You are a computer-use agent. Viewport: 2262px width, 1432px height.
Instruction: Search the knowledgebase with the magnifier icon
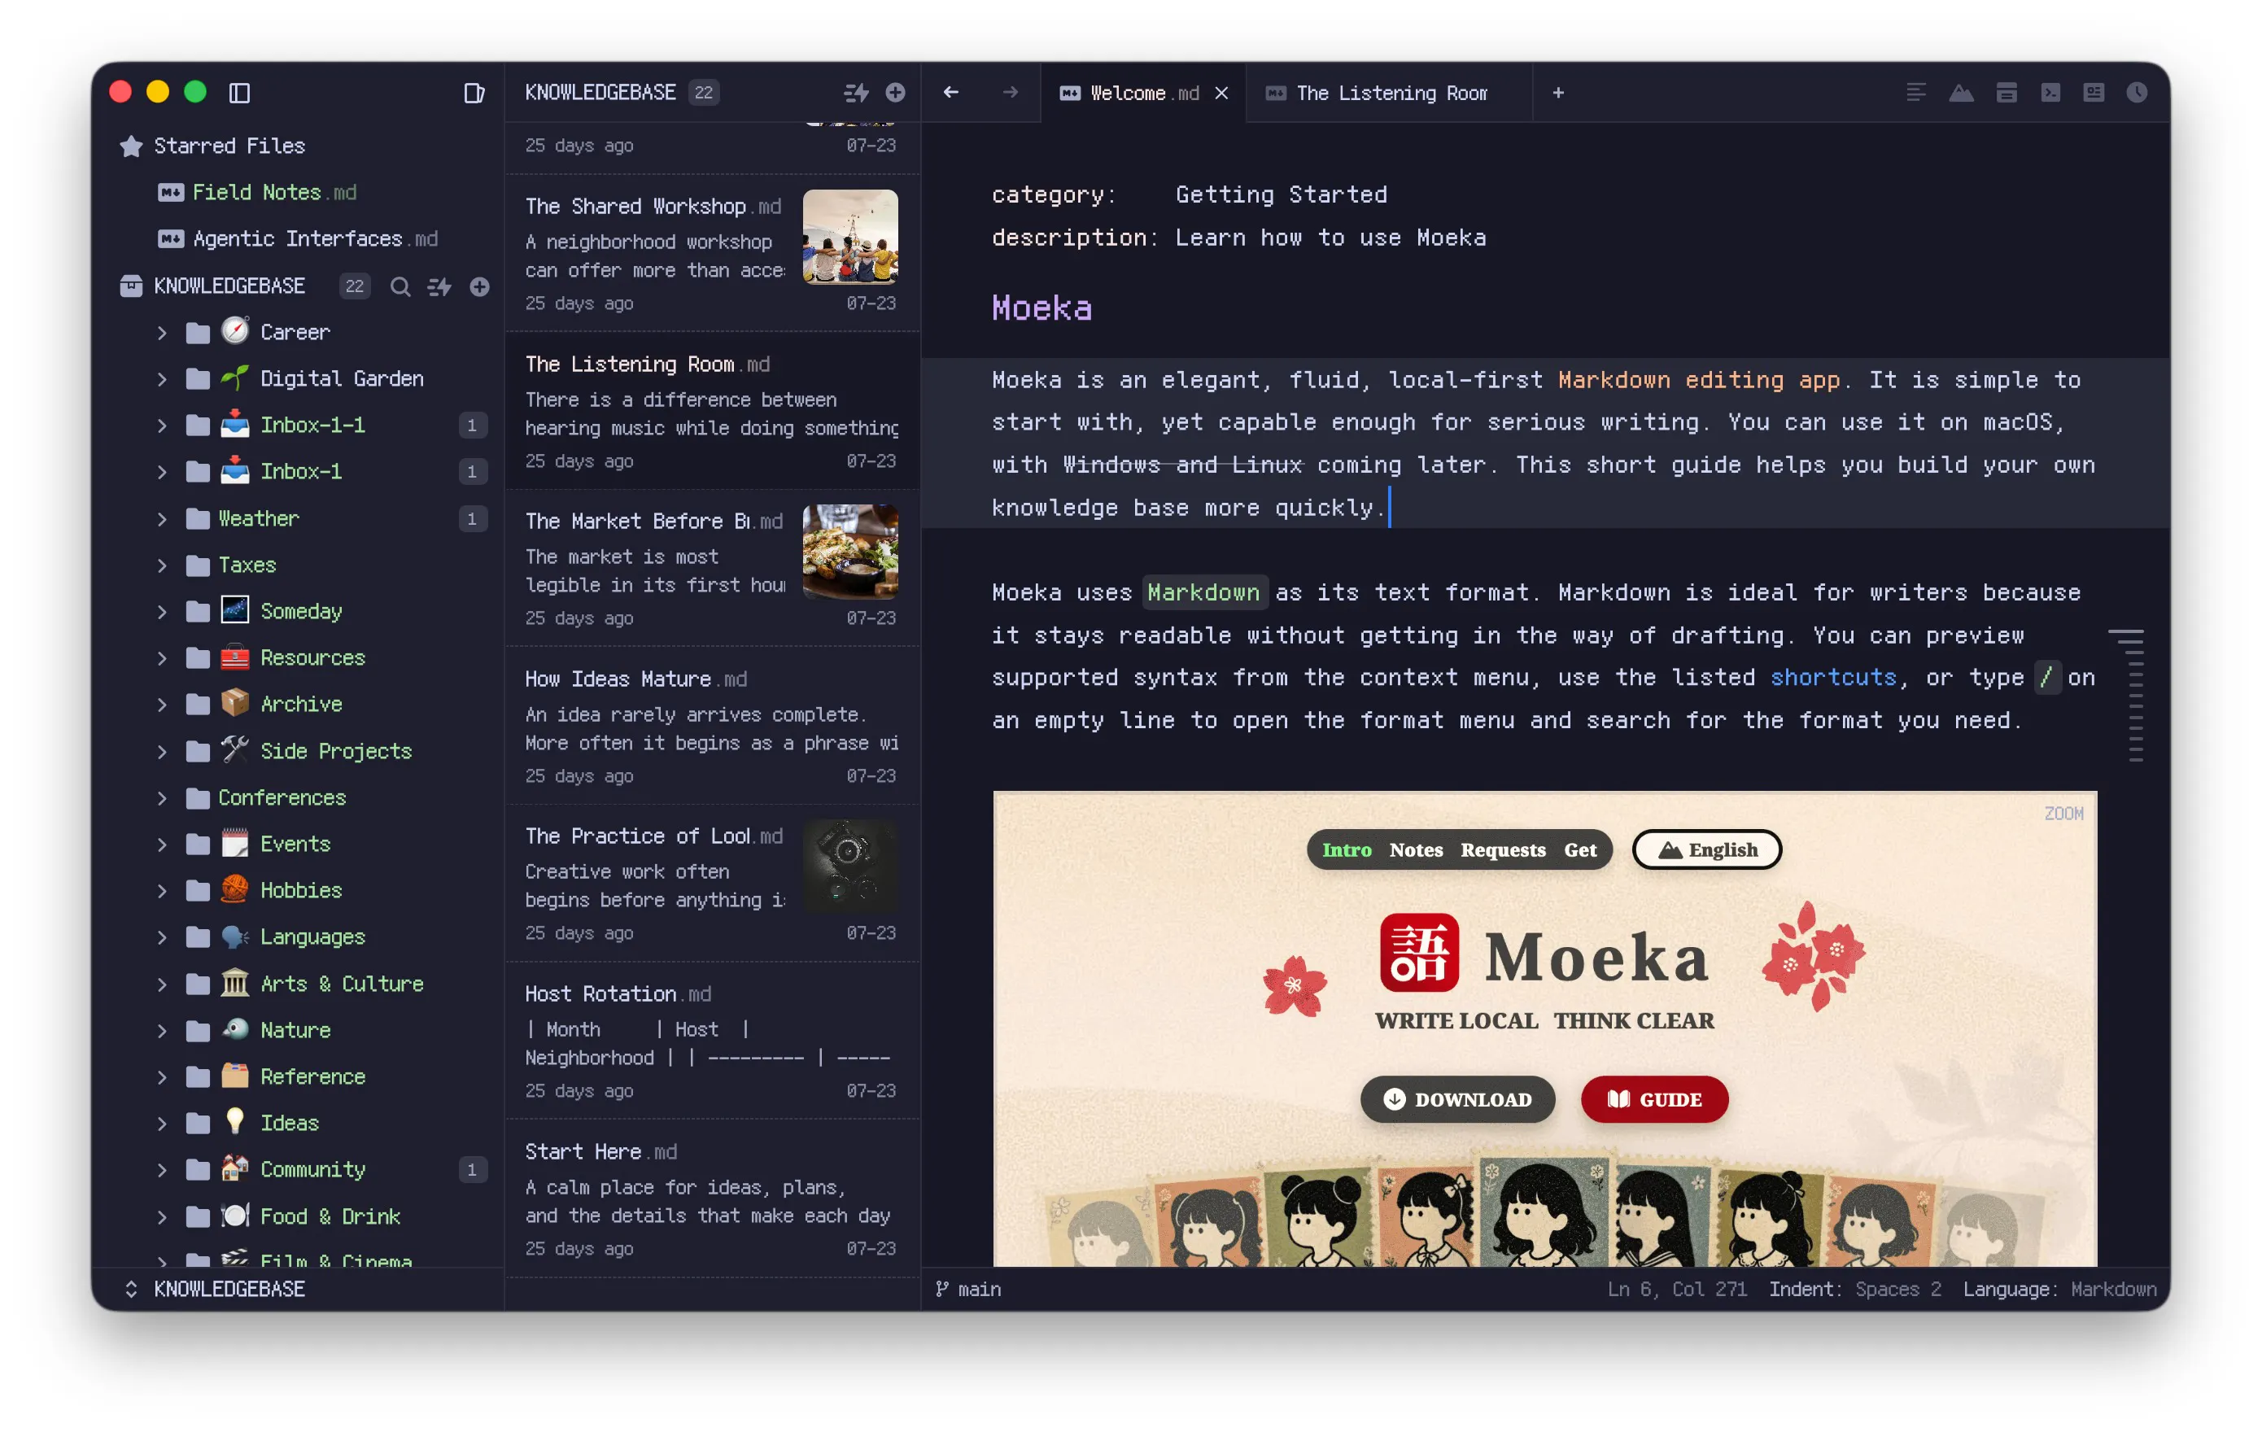point(400,286)
